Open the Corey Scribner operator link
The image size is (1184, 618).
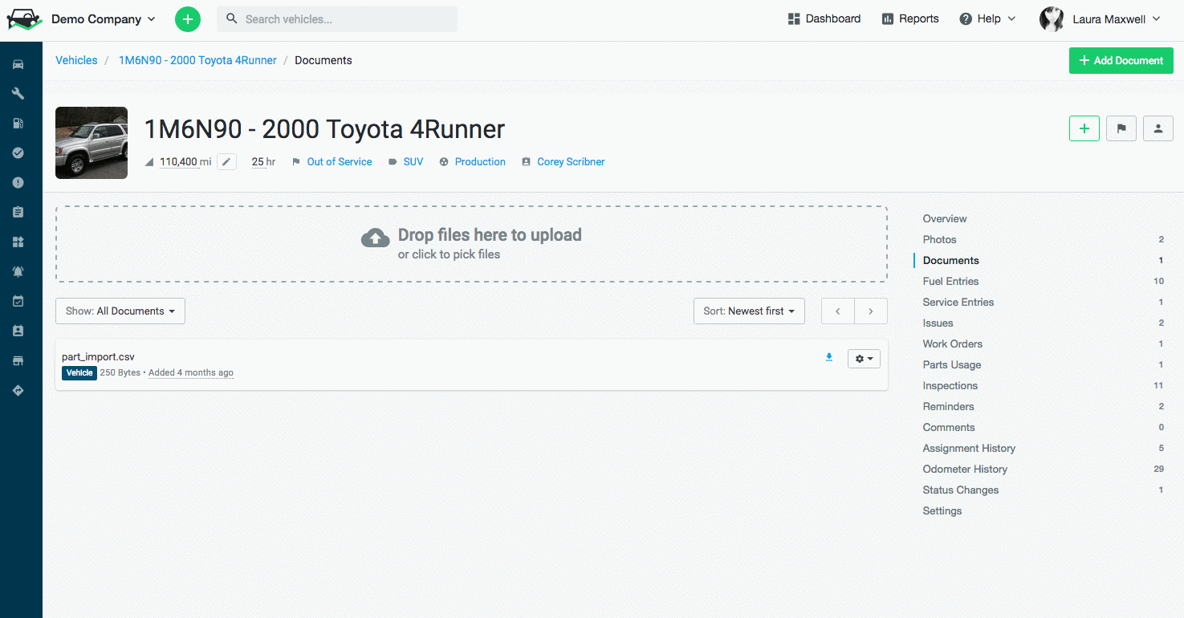(571, 162)
